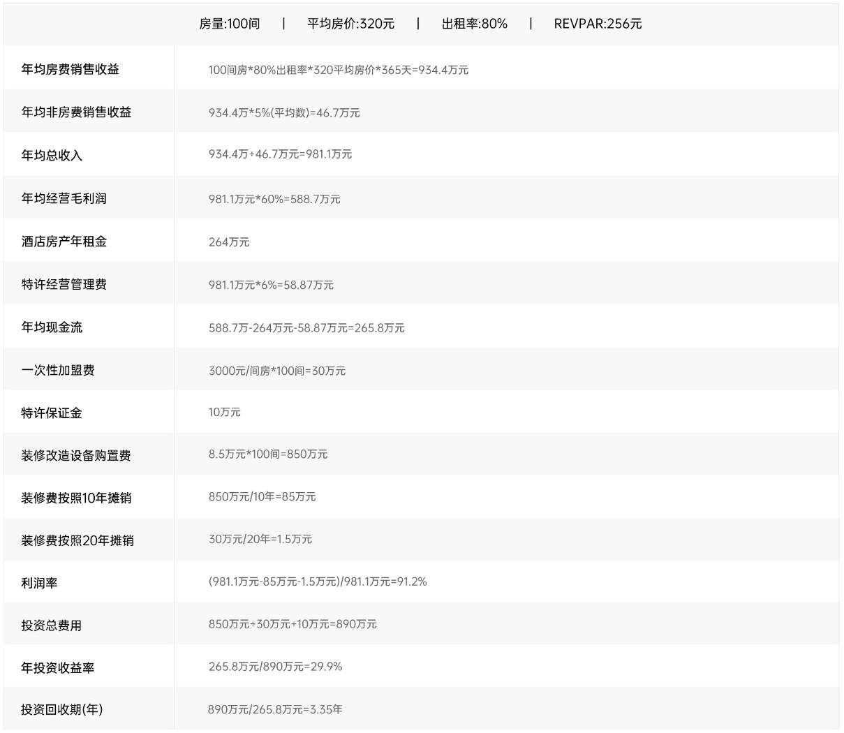This screenshot has width=844, height=733.
Task: Click the 平均房价:320元 header item
Action: tap(350, 24)
